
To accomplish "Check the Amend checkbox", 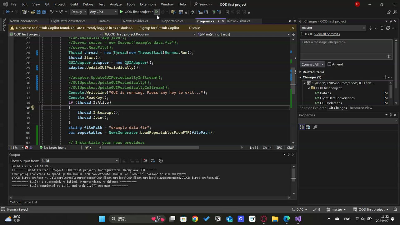I will point(329,64).
